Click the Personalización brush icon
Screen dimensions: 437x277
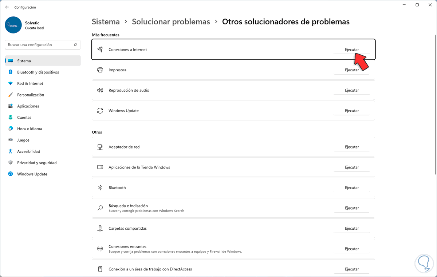[x=11, y=95]
